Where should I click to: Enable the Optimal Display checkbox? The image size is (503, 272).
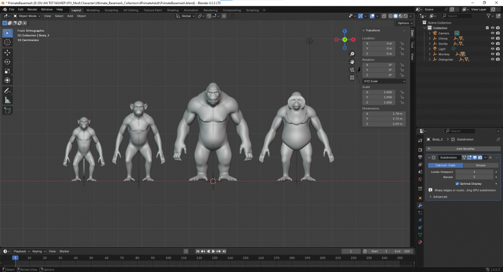(x=457, y=183)
